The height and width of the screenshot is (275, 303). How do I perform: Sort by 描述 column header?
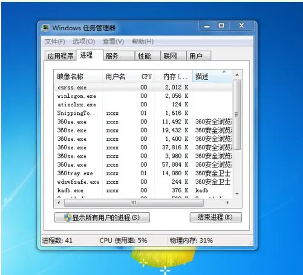click(x=212, y=77)
